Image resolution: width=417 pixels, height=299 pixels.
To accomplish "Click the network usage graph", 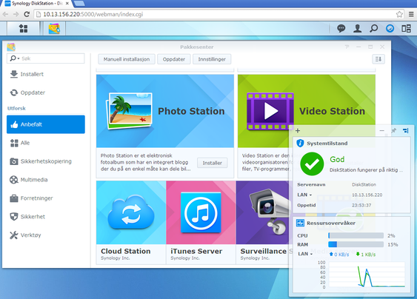I will point(367,275).
